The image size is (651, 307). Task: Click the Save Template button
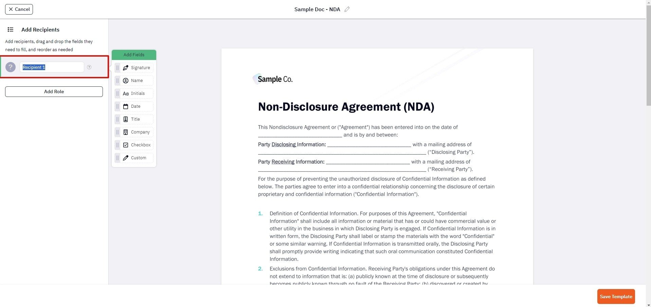[x=615, y=296]
